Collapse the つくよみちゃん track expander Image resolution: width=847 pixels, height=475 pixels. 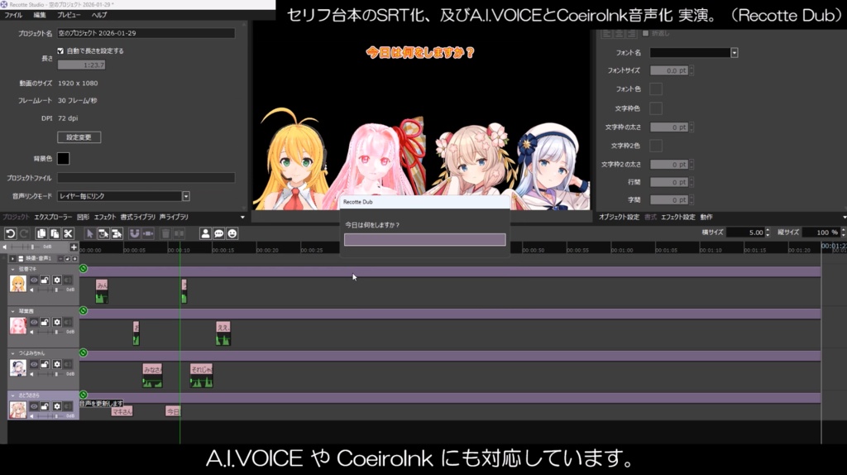(13, 353)
